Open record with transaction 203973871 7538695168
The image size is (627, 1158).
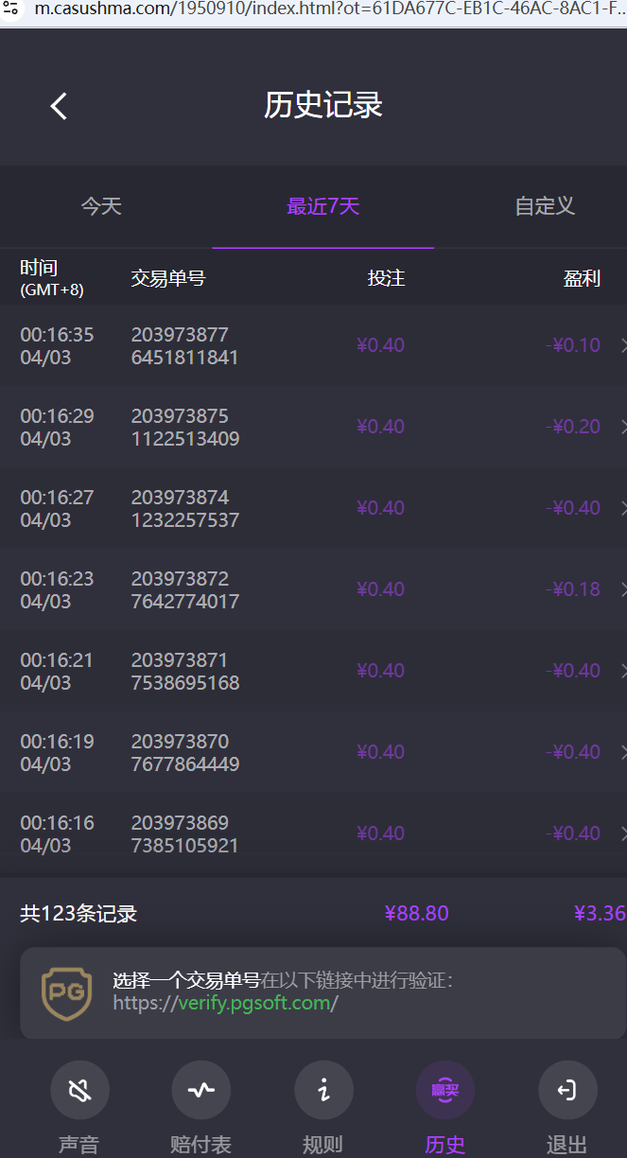tap(185, 672)
